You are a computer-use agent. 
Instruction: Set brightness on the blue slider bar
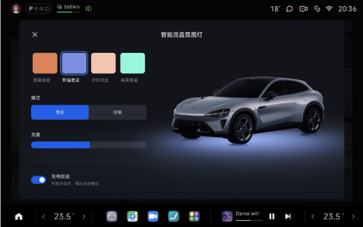click(89, 145)
